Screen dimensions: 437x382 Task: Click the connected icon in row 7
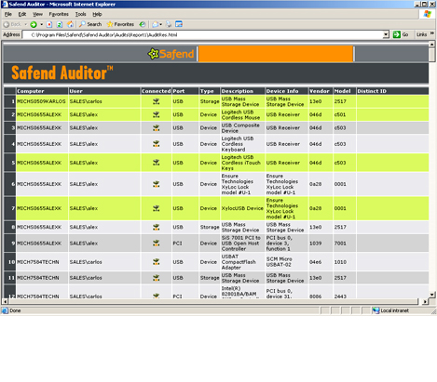(157, 208)
